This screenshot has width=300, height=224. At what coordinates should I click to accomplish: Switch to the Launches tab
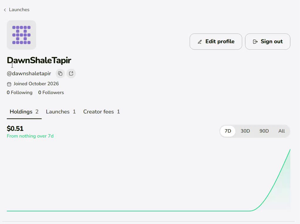click(x=61, y=112)
